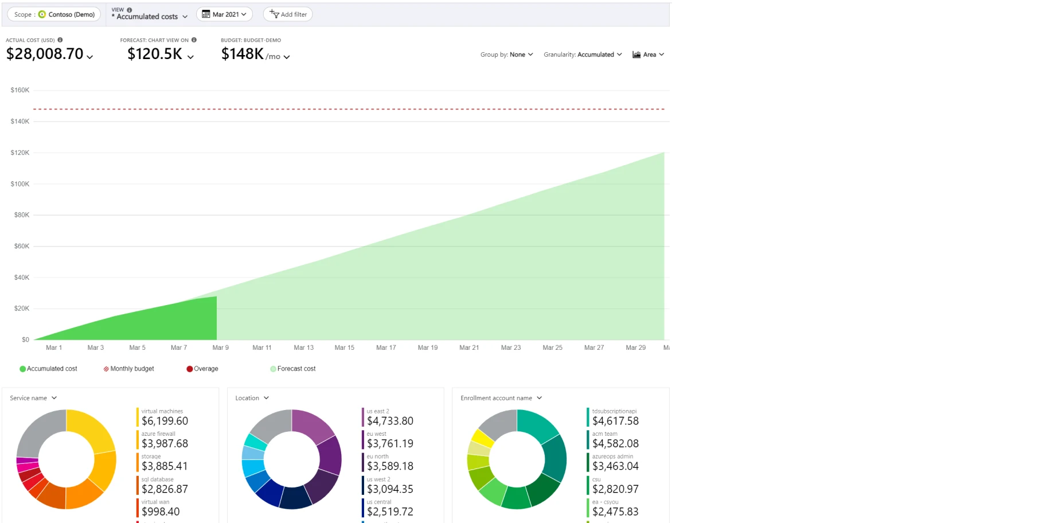1039x523 pixels.
Task: Open the Enrollment account name menu
Action: (x=501, y=398)
